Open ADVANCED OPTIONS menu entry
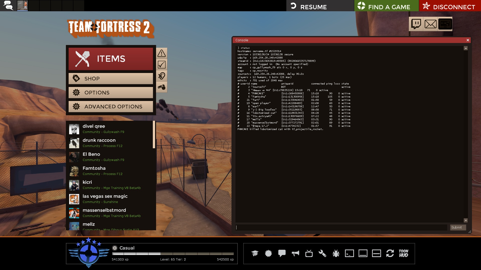The width and height of the screenshot is (481, 270). click(x=111, y=106)
